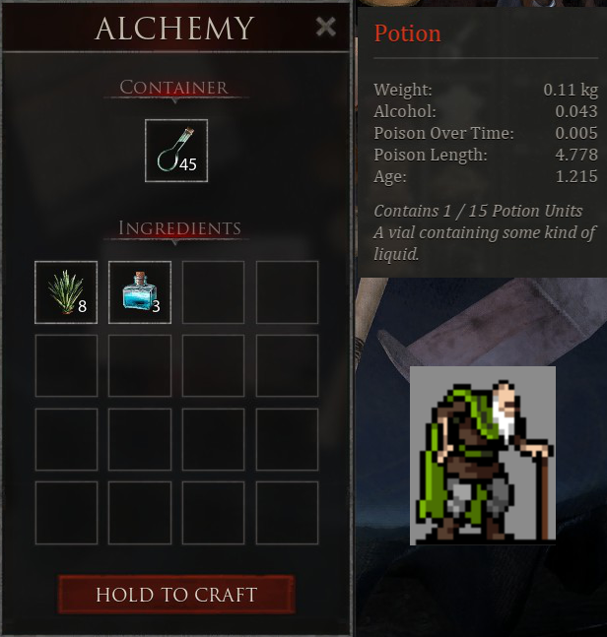Click the Alcohol value in Potion tooltip
Viewport: 607px width, 637px height.
576,111
